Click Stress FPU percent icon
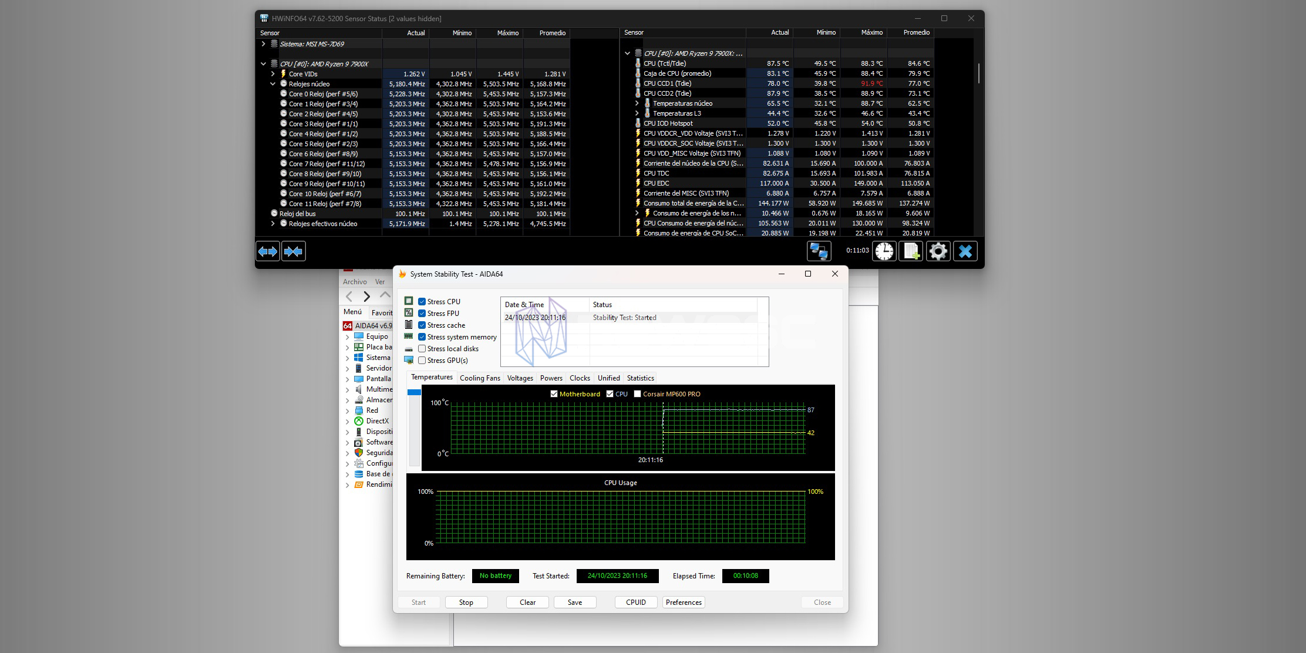1306x653 pixels. point(409,313)
